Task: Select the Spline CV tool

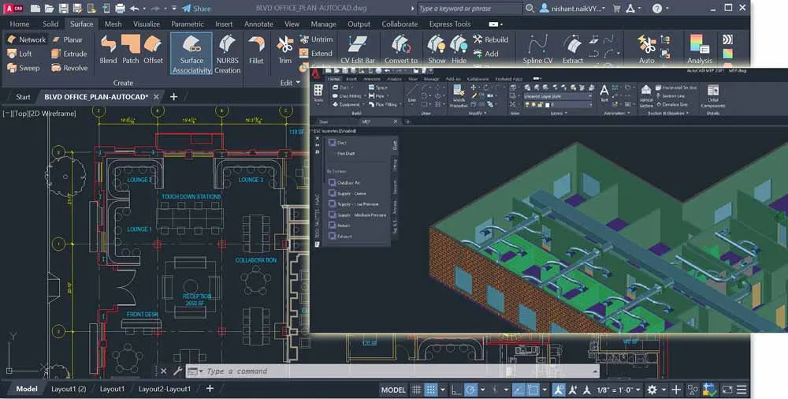Action: (537, 50)
